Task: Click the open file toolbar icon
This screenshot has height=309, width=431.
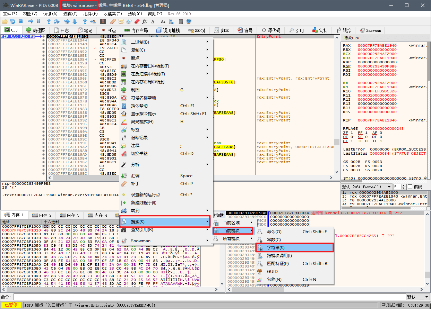Action: [x=5, y=21]
